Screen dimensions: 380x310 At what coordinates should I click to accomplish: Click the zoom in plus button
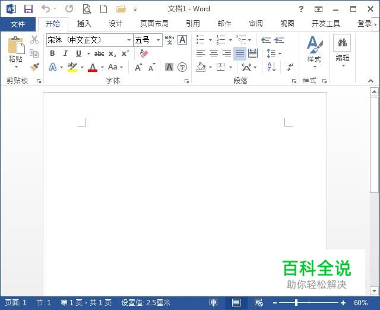tap(343, 303)
